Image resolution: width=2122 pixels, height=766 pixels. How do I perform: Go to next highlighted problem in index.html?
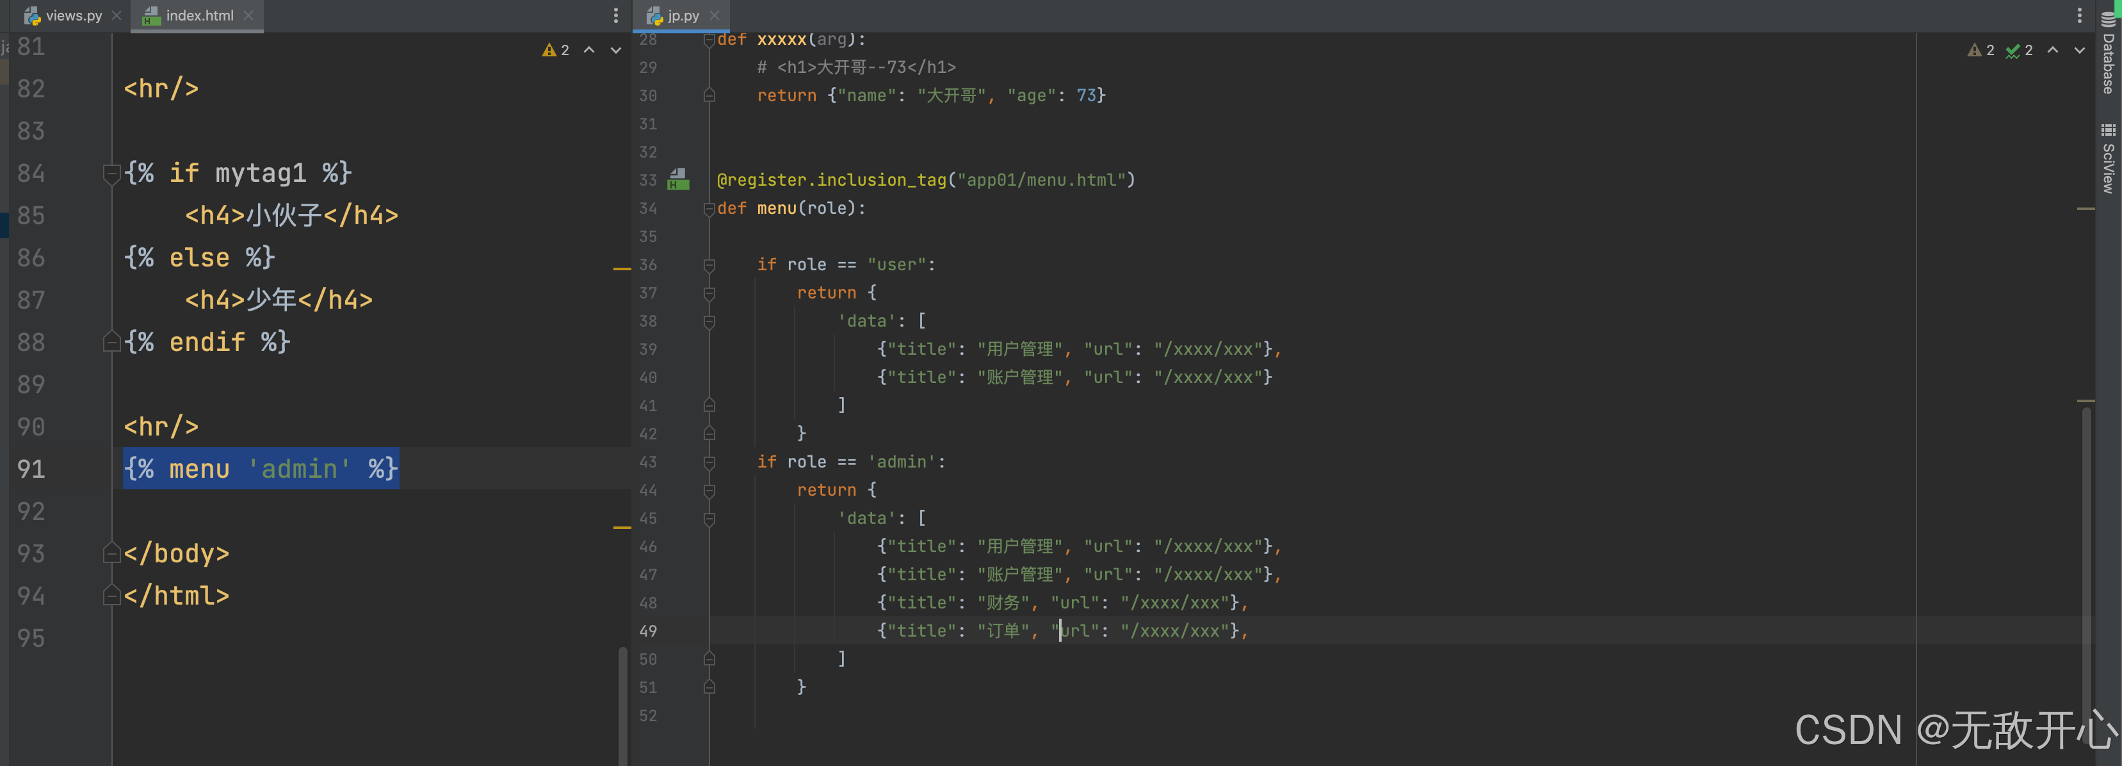615,50
